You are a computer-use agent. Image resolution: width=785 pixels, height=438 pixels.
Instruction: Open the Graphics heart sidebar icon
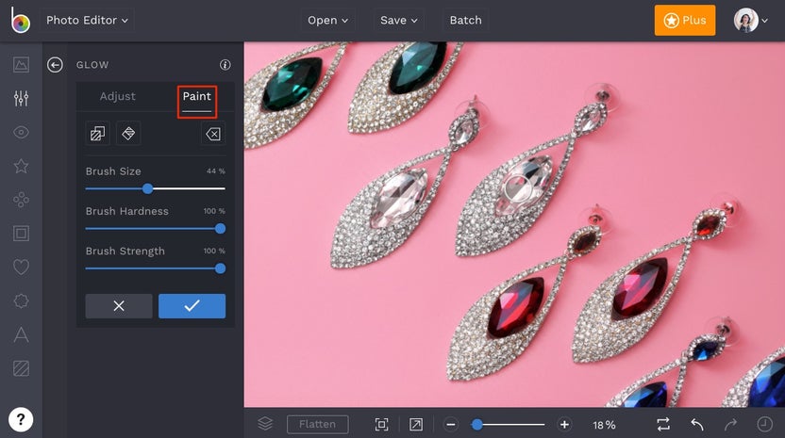[x=21, y=267]
